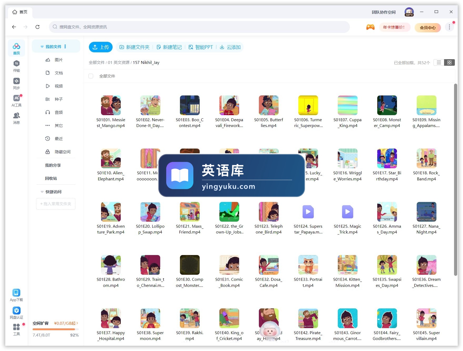Open S01E17 Star_Birthday thumbnail
The height and width of the screenshot is (351, 463).
[387, 158]
